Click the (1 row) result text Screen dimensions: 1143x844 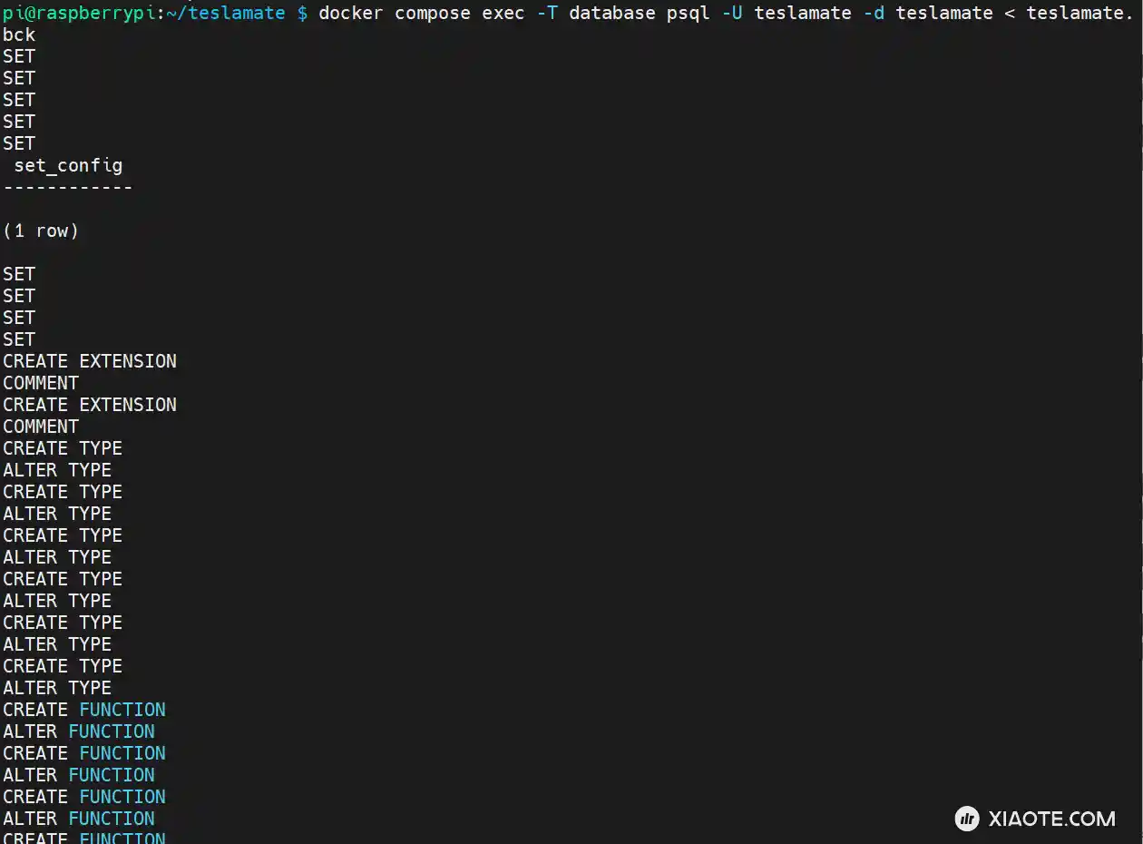point(41,231)
